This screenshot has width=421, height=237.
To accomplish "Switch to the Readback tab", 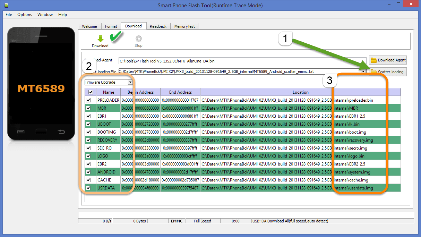I will click(x=158, y=26).
